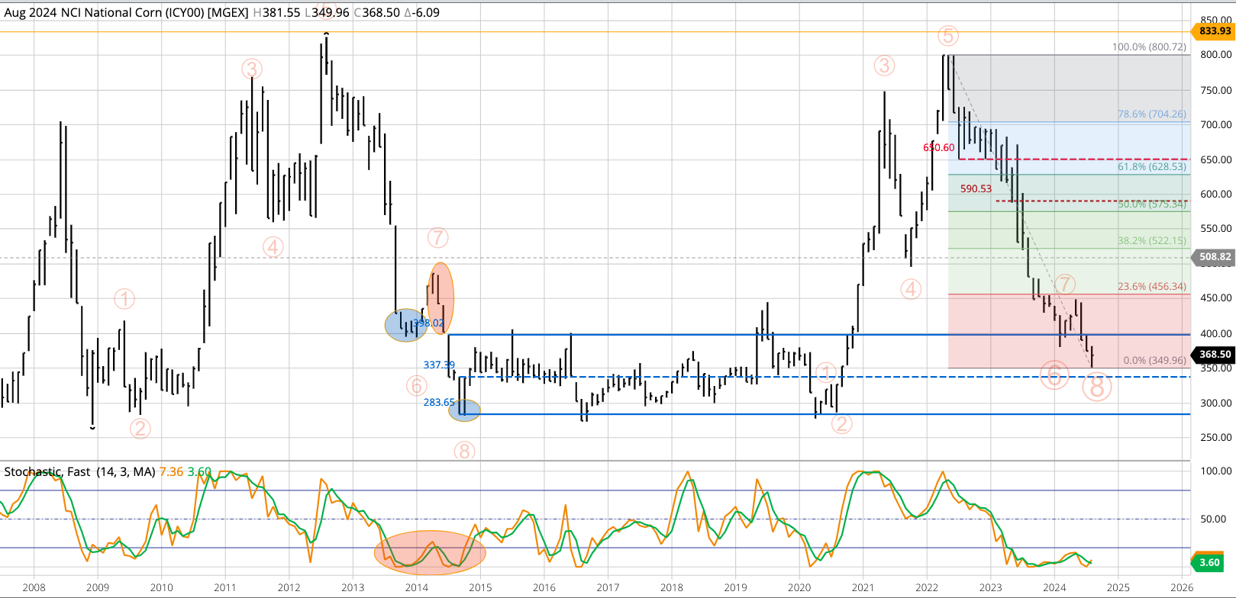Image resolution: width=1236 pixels, height=598 pixels.
Task: Click the 2020 year mark on the time axis
Action: (799, 587)
